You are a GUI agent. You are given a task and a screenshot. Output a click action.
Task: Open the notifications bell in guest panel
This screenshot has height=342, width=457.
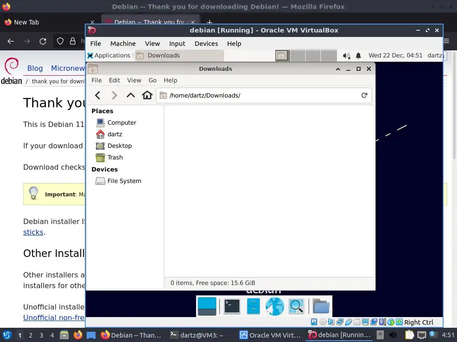[358, 56]
